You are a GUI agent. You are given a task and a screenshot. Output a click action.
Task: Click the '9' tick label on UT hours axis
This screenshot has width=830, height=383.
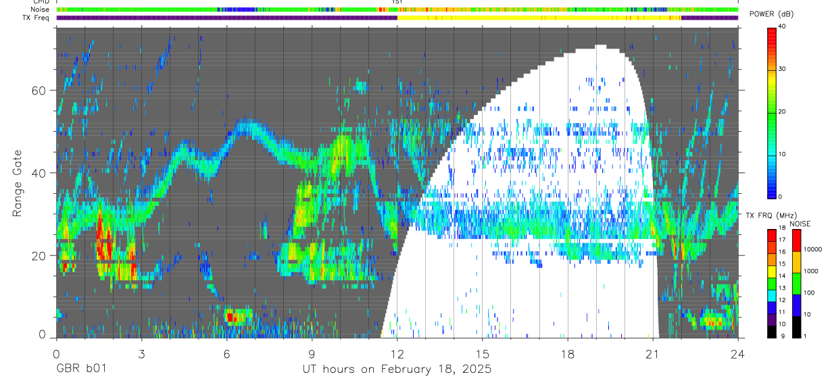click(x=312, y=353)
